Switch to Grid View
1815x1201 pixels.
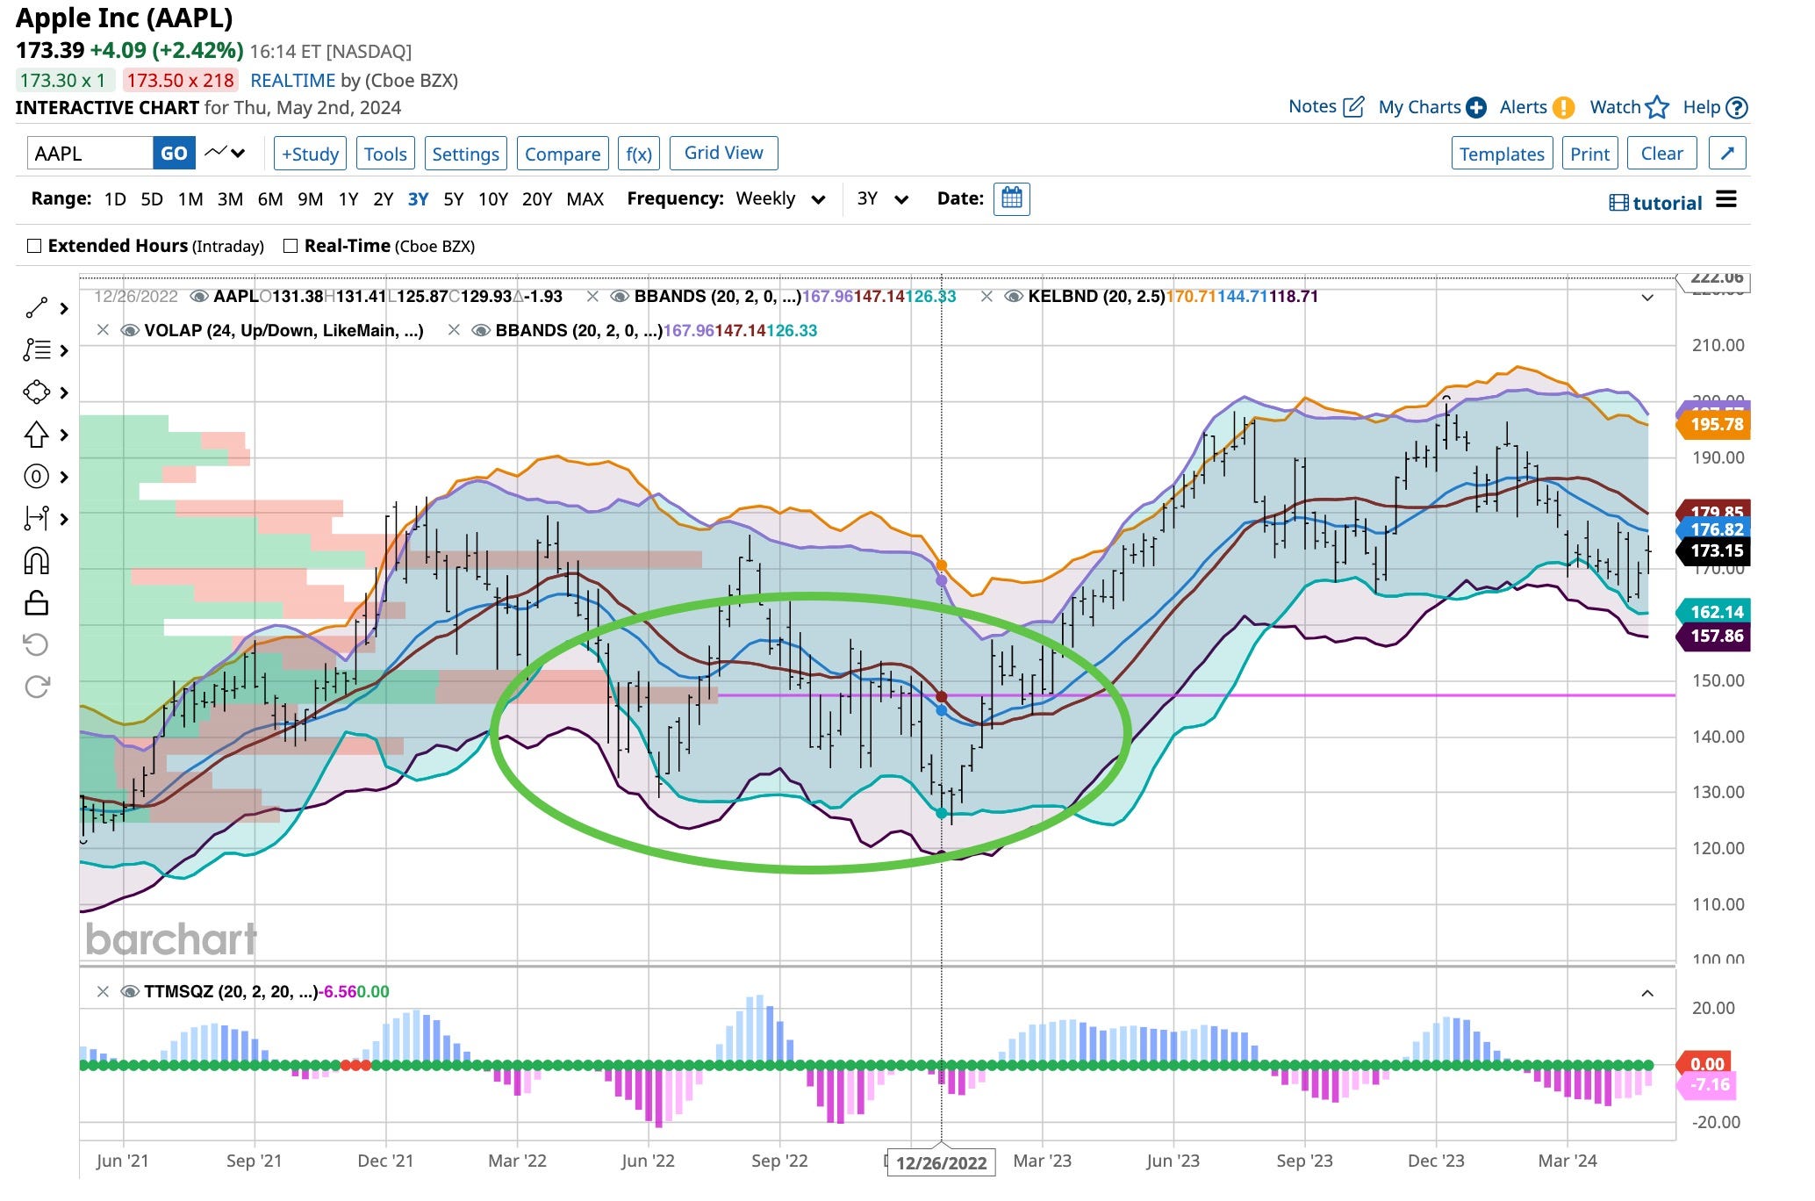(x=723, y=153)
